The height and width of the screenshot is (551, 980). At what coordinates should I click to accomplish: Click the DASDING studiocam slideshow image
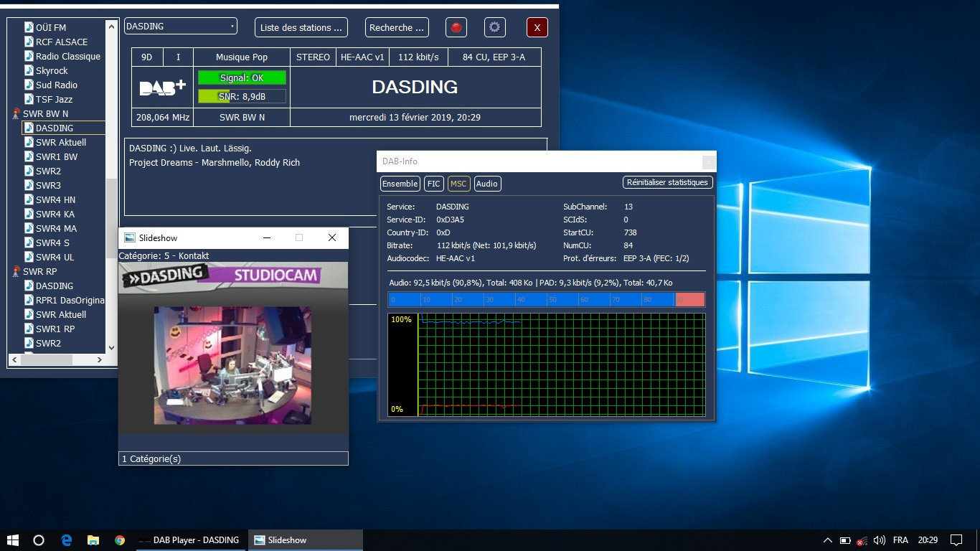tap(232, 364)
